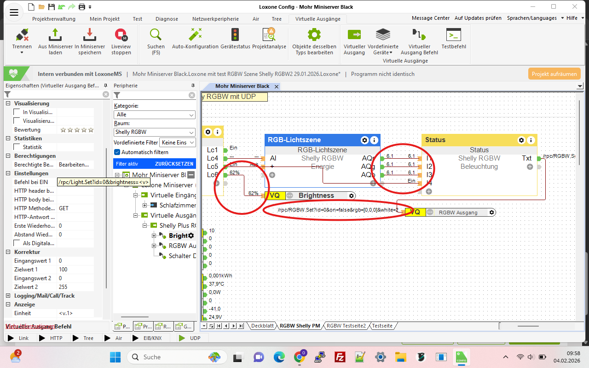
Task: Open settings gear of Status block
Action: tap(521, 140)
